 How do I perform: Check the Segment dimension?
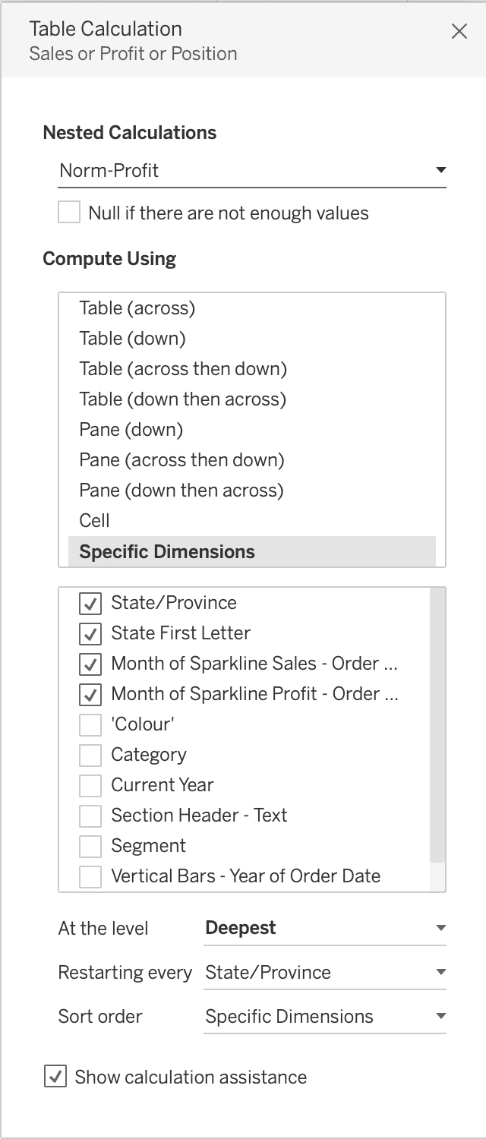pos(90,845)
